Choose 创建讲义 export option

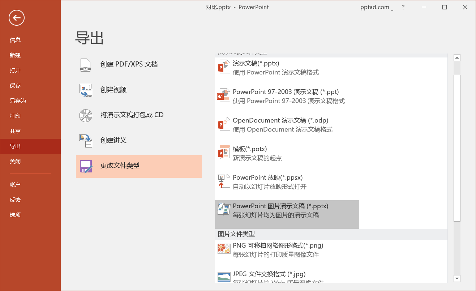coord(139,141)
